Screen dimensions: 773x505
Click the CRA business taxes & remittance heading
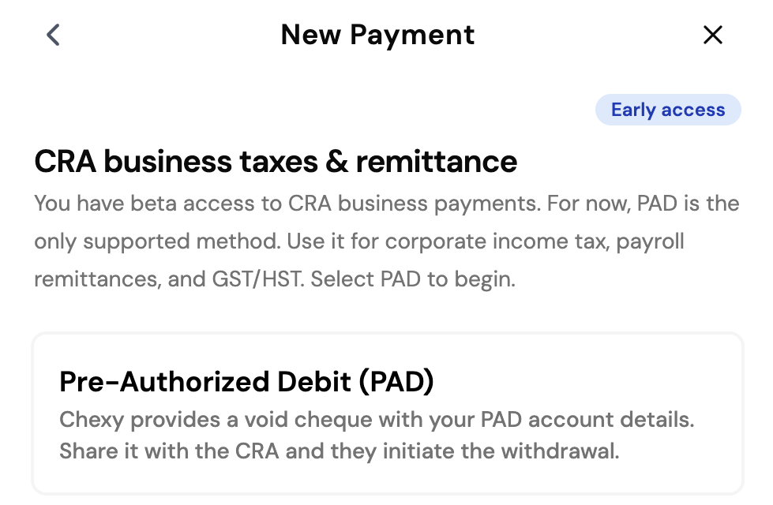[x=275, y=161]
